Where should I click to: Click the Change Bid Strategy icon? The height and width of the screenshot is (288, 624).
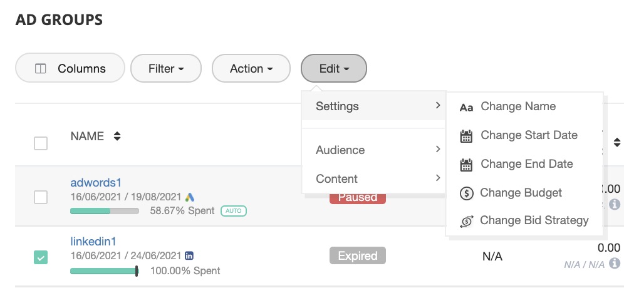(466, 221)
